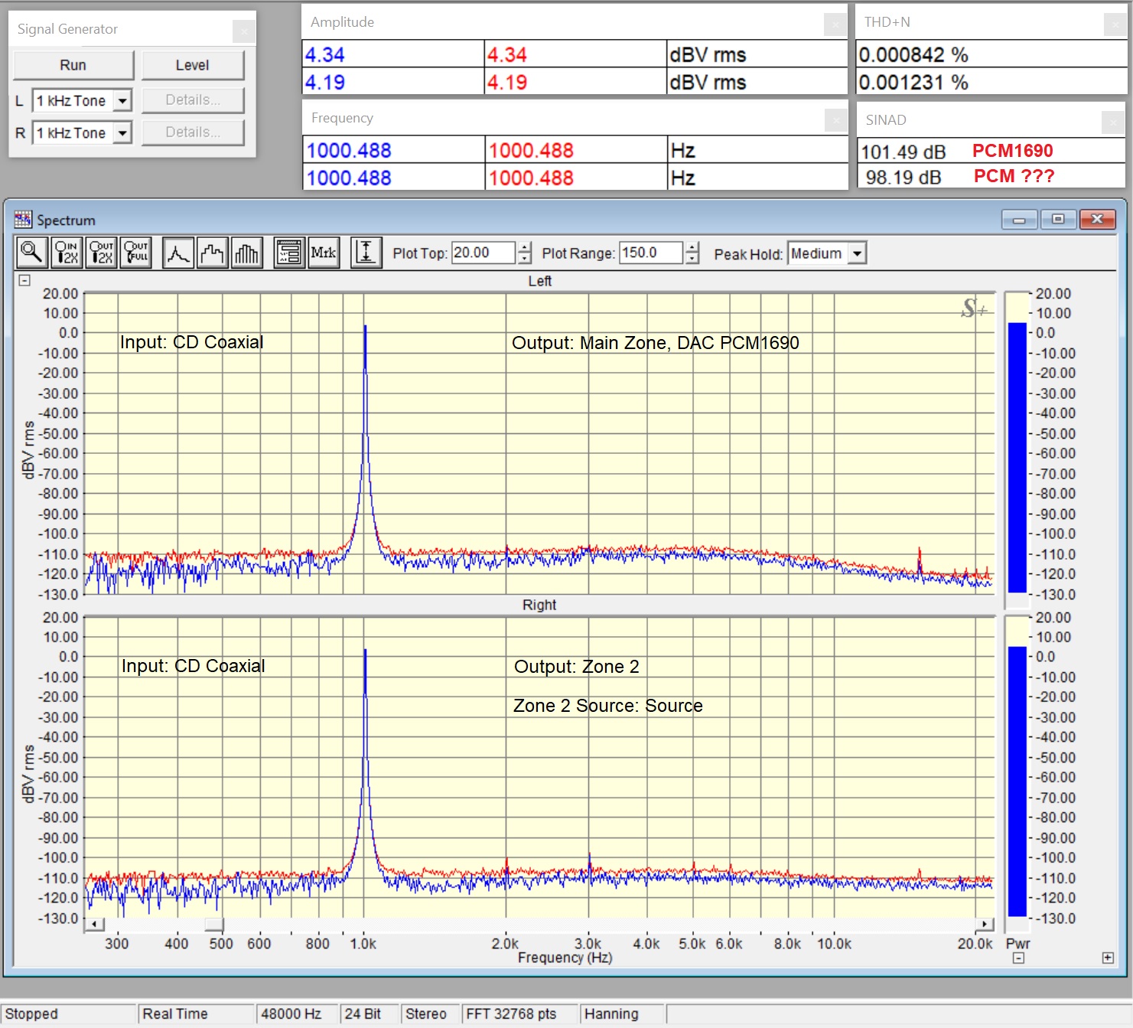Open the Peak Hold dropdown
Viewport: 1133px width, 1028px height.
(x=858, y=253)
